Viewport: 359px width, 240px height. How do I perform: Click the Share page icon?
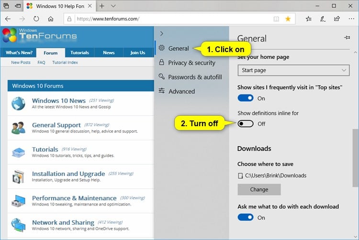coord(337,19)
